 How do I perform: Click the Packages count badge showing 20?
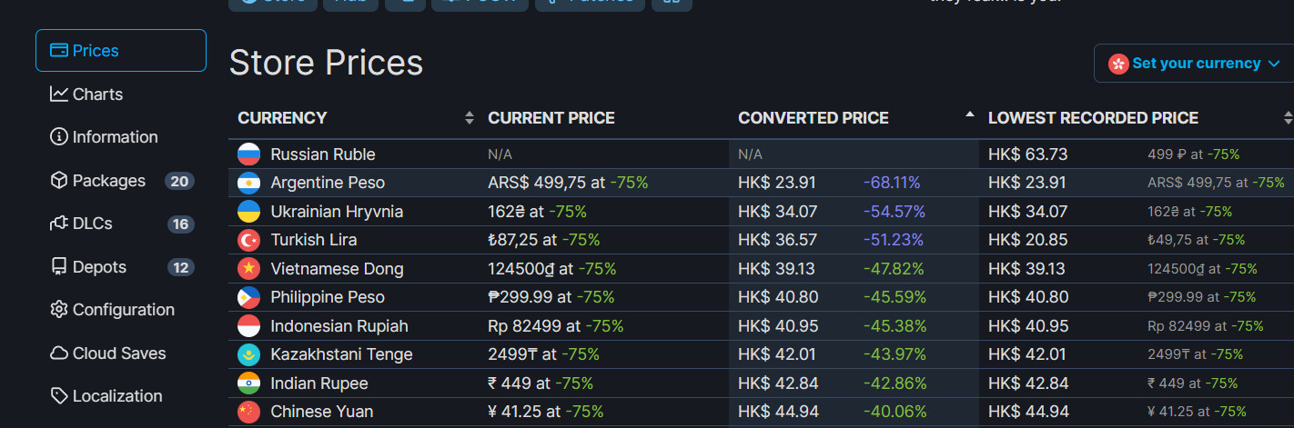179,181
